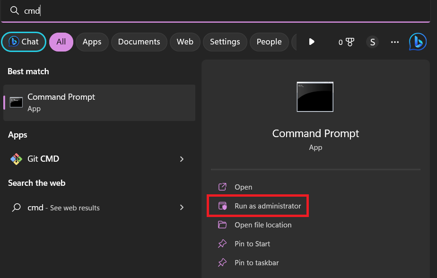This screenshot has height=278, width=437.
Task: Select Pin to taskbar option
Action: coord(256,263)
